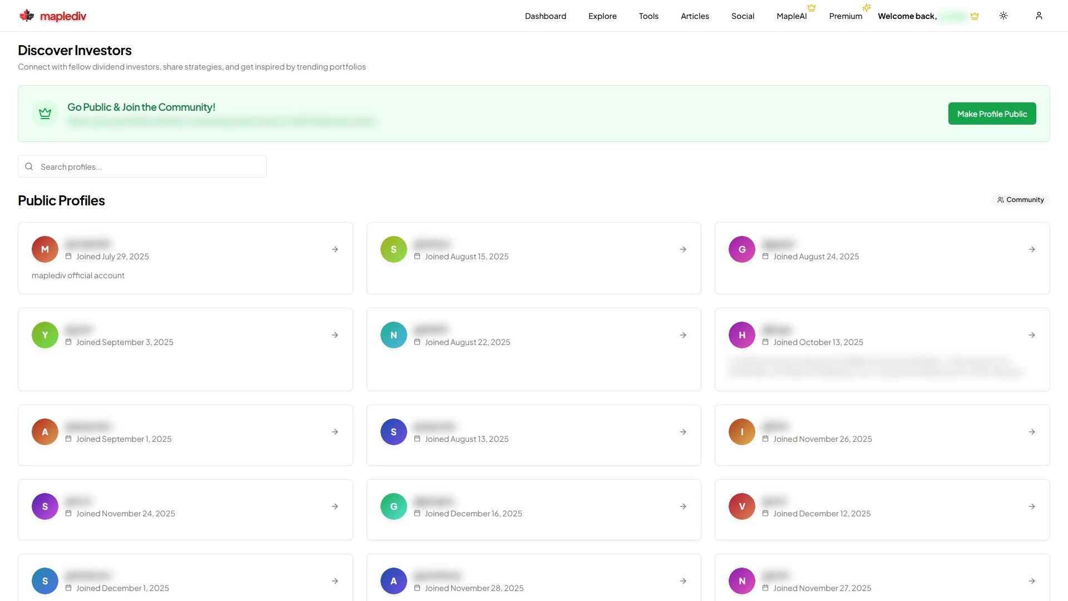1068x601 pixels.
Task: Click the crown icon in Go Public banner
Action: (45, 114)
